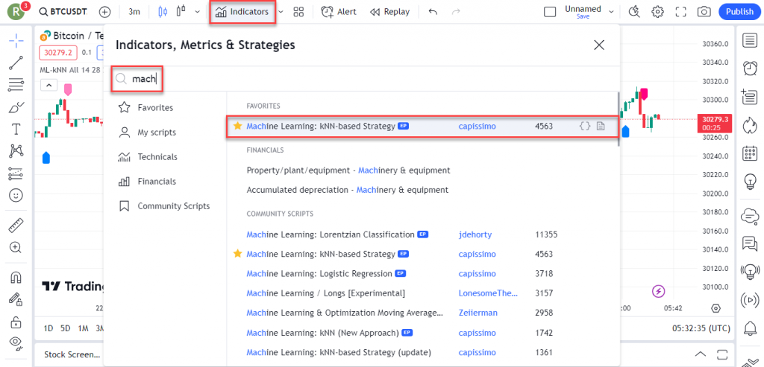Select the Text tool
The width and height of the screenshot is (764, 367).
coord(16,130)
